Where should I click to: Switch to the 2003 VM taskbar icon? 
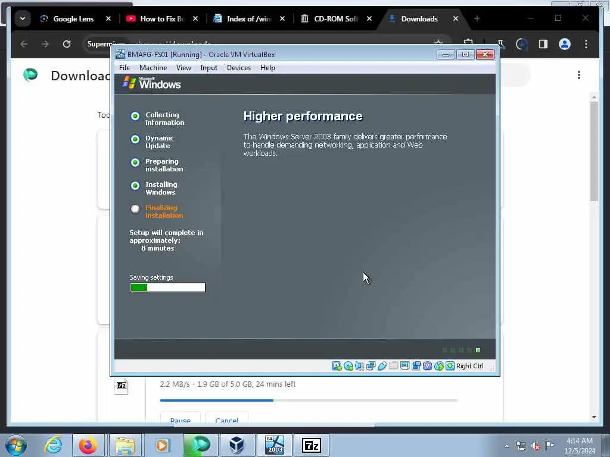(274, 445)
